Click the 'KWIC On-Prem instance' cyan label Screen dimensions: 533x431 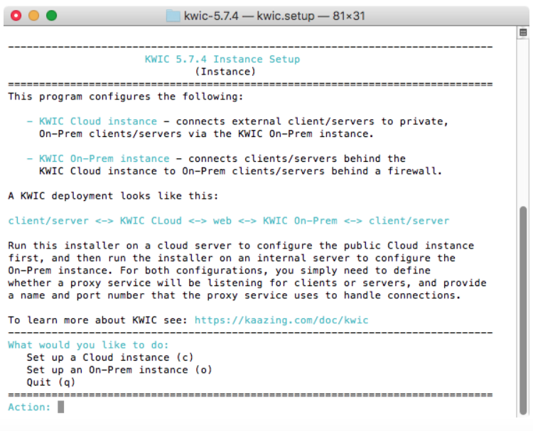[x=104, y=158]
